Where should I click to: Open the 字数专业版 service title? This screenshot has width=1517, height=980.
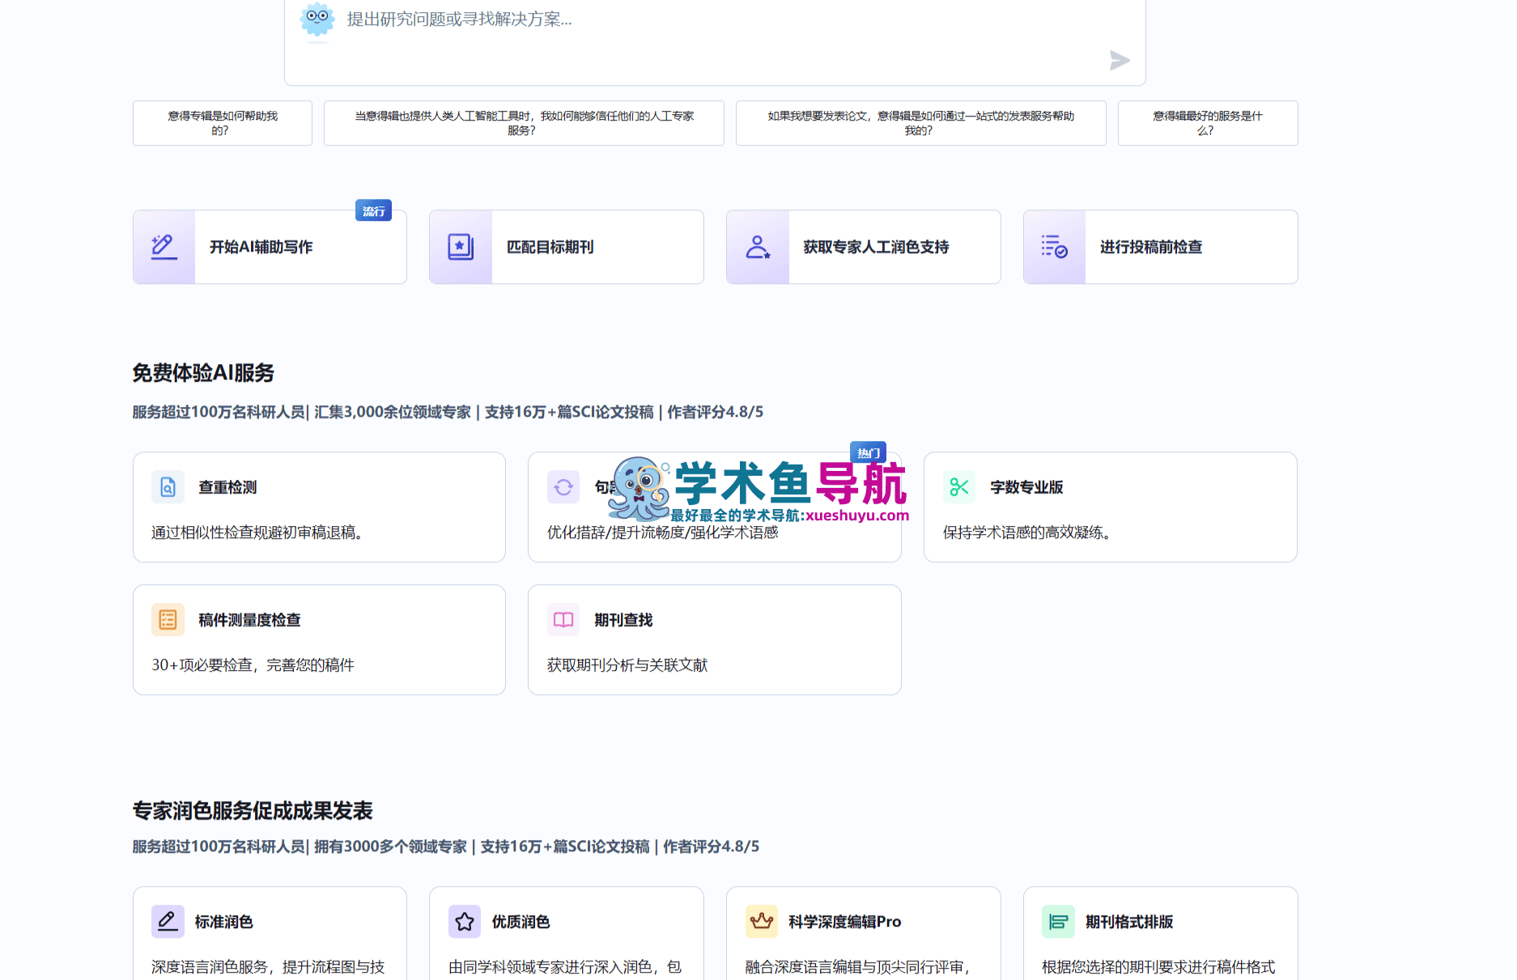point(1026,487)
